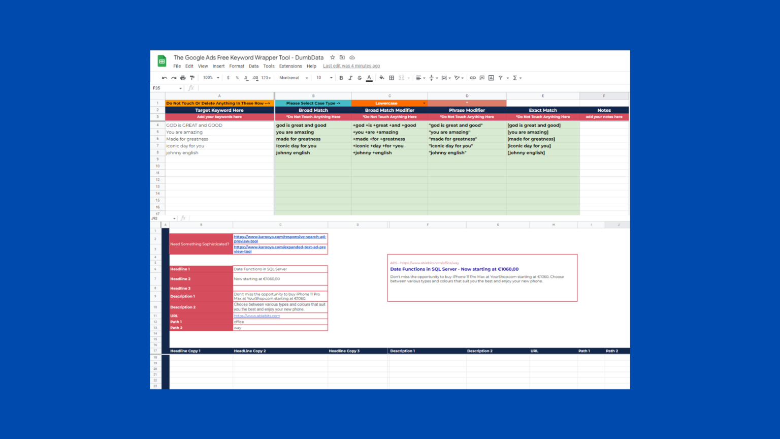Apply currency format with the dollar icon
Screen dimensions: 780x439
tap(227, 77)
